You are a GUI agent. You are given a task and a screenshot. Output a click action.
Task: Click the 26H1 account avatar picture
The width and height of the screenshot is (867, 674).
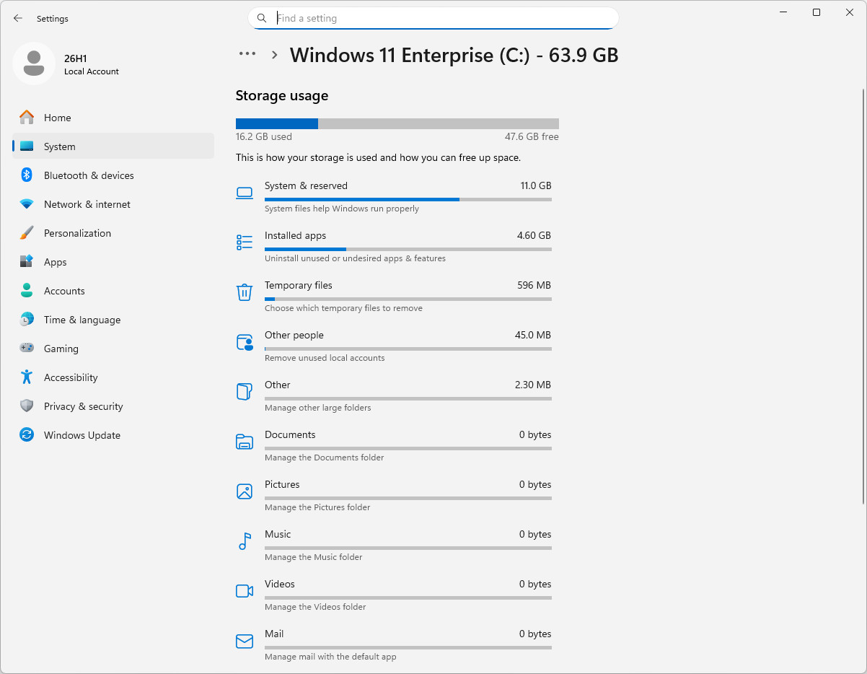(x=34, y=64)
